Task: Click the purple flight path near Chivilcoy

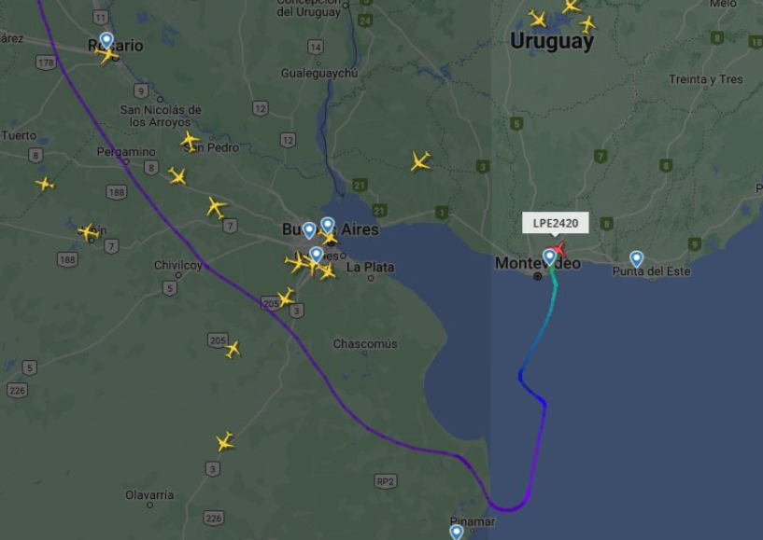Action: tap(206, 266)
